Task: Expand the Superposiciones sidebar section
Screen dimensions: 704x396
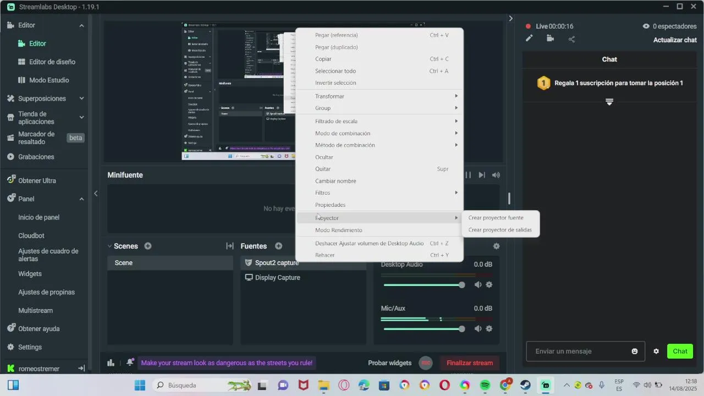Action: 81,98
